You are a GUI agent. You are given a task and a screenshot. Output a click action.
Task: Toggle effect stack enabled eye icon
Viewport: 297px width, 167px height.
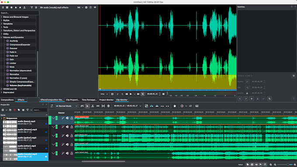click(x=95, y=7)
